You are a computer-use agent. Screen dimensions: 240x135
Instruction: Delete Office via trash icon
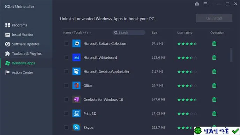coord(214,85)
